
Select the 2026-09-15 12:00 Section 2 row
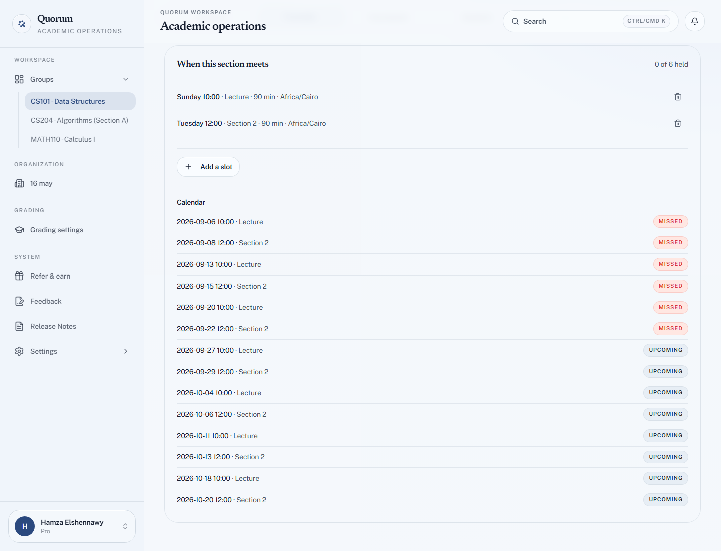coord(433,286)
